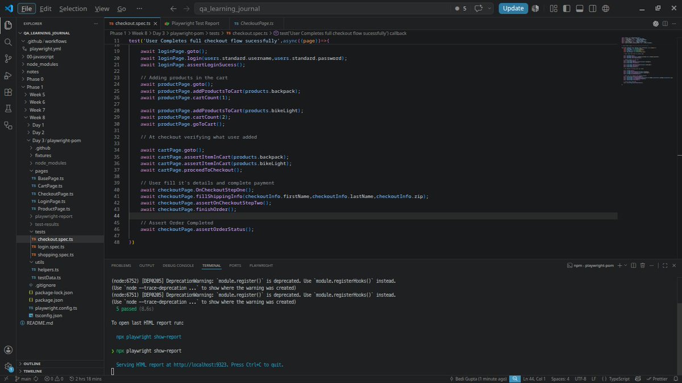The image size is (682, 383).
Task: Click the Prettier status bar item
Action: 656,378
